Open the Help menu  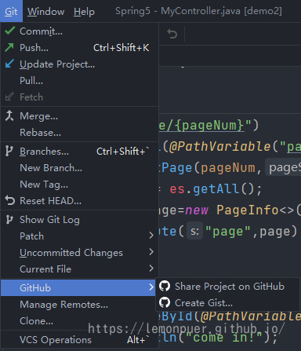(84, 12)
